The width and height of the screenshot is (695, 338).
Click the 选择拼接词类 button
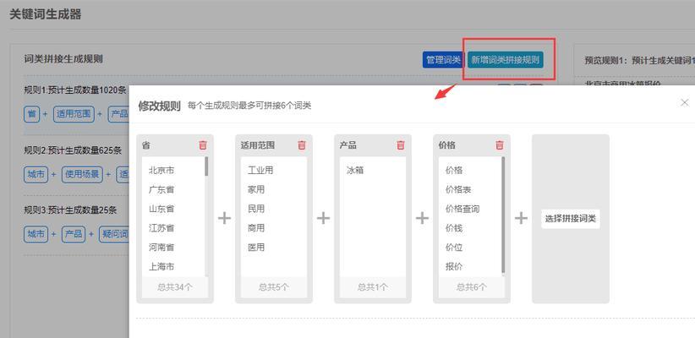(571, 219)
